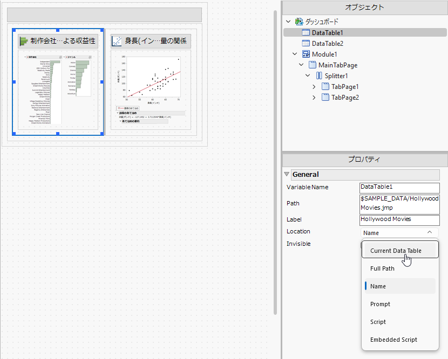Click the bar chart icon on the first tab
The height and width of the screenshot is (359, 448).
pyautogui.click(x=23, y=41)
